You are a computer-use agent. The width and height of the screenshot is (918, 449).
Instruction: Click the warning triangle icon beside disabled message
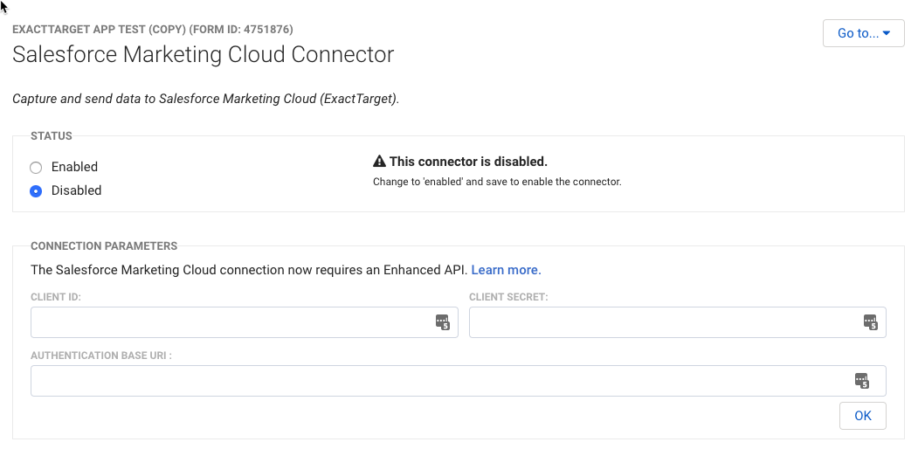tap(379, 162)
